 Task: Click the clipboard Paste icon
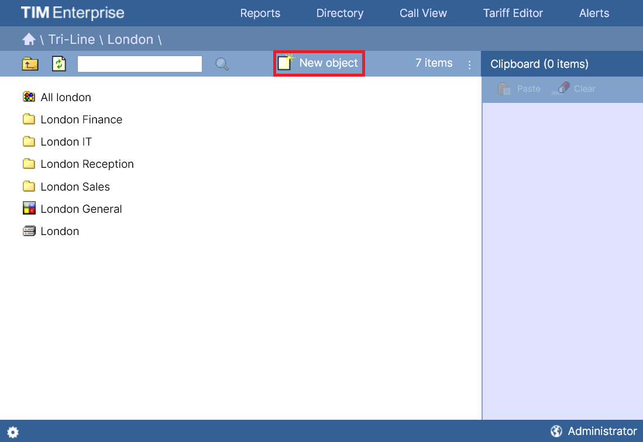click(504, 88)
